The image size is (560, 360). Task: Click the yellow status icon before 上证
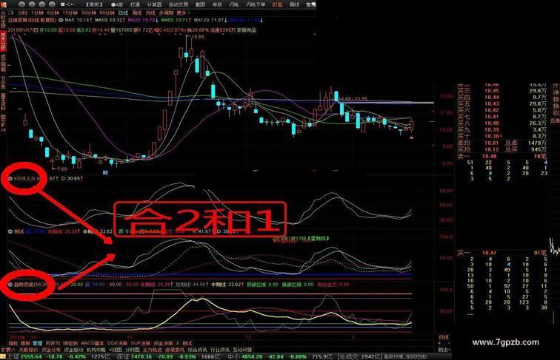click(x=4, y=356)
